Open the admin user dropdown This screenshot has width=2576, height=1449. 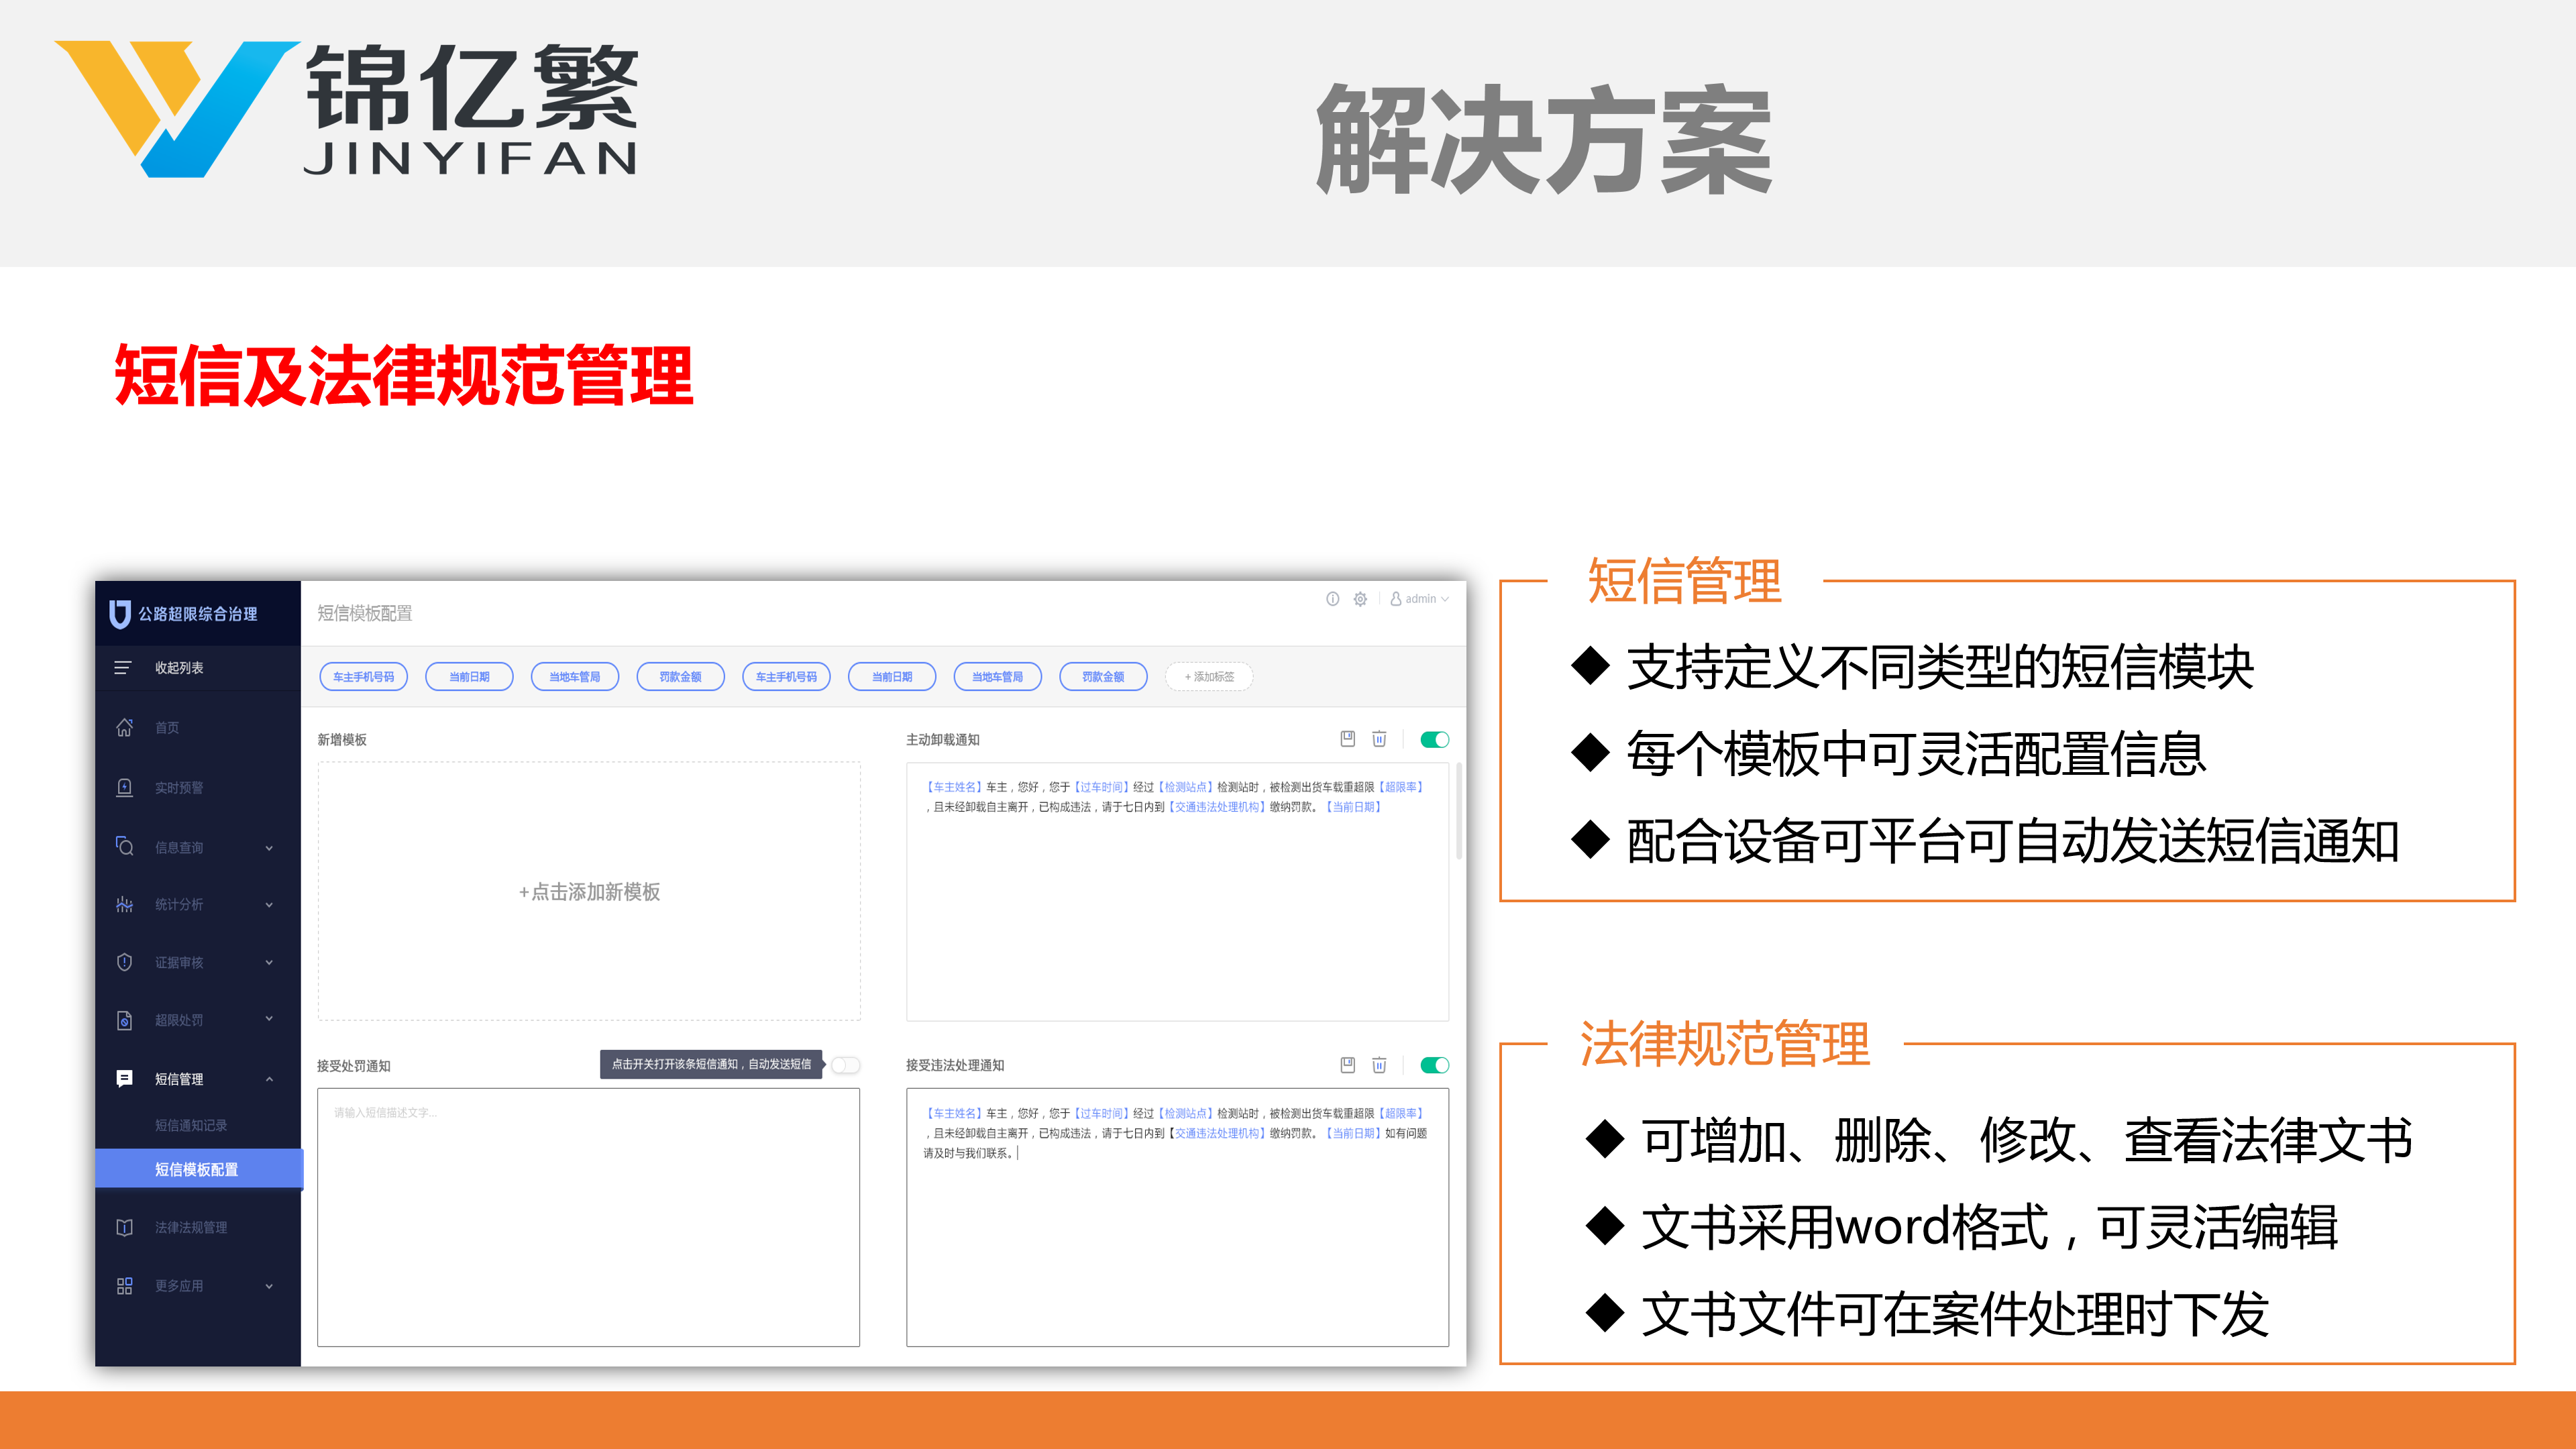pyautogui.click(x=1420, y=599)
